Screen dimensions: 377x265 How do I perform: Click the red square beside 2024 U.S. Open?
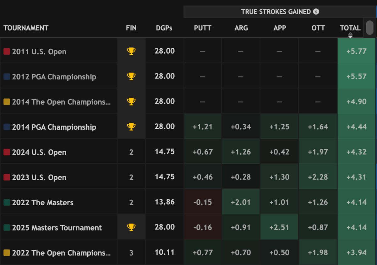[x=7, y=152]
